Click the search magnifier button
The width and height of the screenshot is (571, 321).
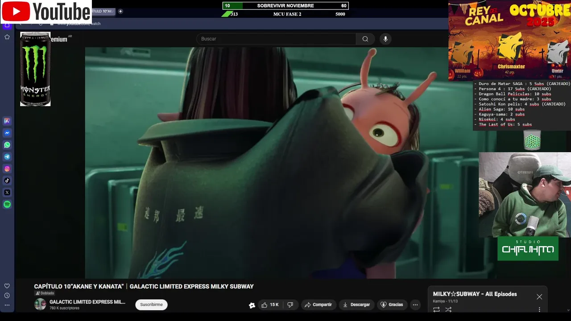point(365,39)
